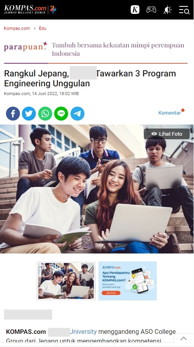Viewport: 194px width, 347px height.
Task: Share article on Facebook
Action: [x=13, y=113]
